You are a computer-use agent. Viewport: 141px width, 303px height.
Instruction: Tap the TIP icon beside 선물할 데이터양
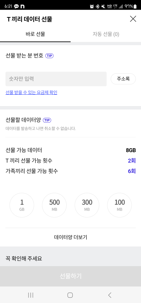click(47, 120)
